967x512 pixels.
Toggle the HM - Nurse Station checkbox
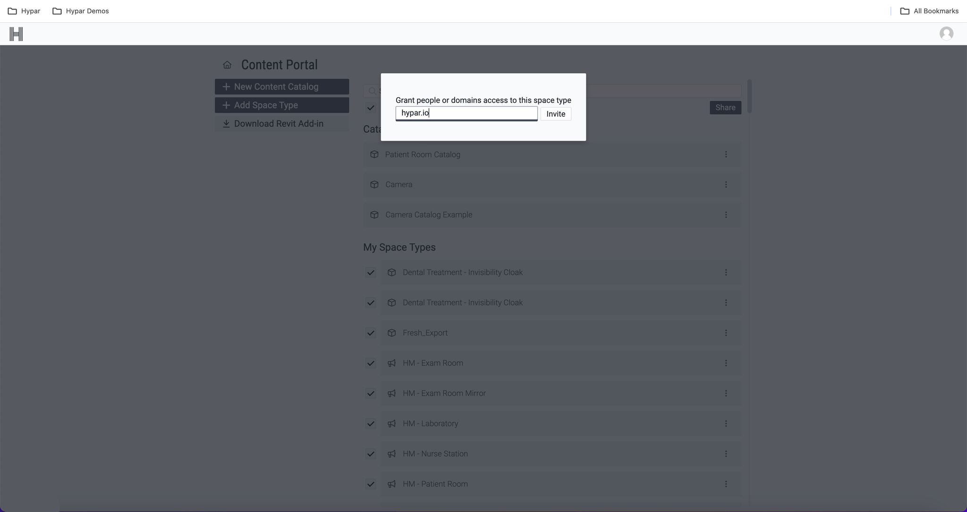(x=371, y=454)
